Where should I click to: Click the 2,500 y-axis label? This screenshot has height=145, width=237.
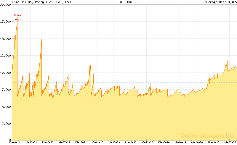tap(7, 123)
